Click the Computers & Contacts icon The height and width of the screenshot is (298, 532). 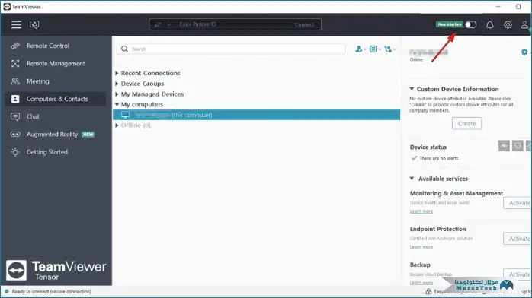pyautogui.click(x=15, y=99)
